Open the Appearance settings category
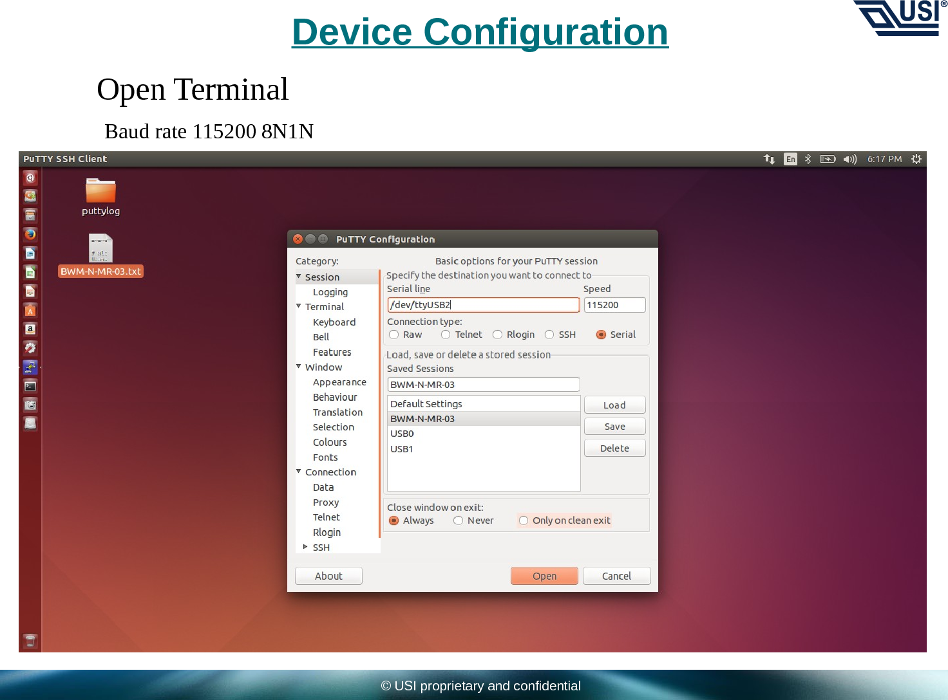The width and height of the screenshot is (948, 700). (339, 382)
